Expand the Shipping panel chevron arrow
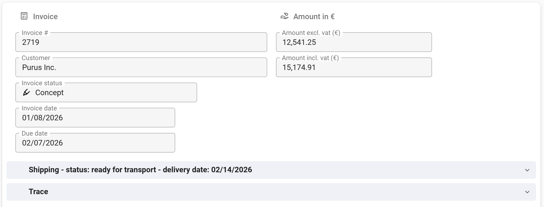The height and width of the screenshot is (207, 544). point(527,170)
